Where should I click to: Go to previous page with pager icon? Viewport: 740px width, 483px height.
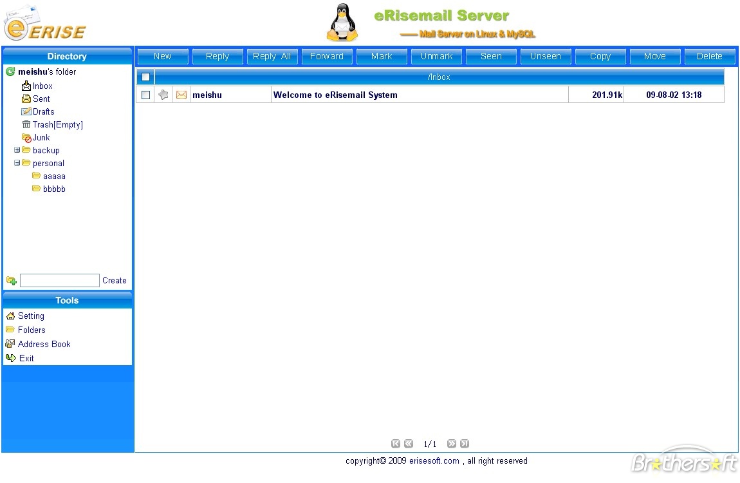409,443
